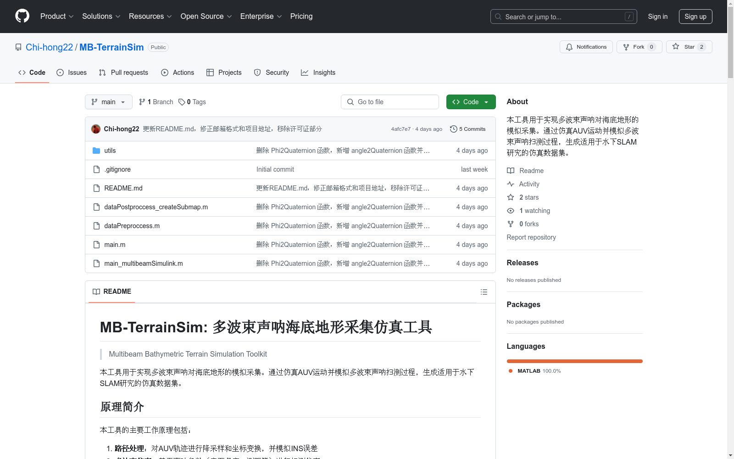Open Chi-hong22 avatar in commit bar
Viewport: 734px width, 459px height.
pos(96,129)
